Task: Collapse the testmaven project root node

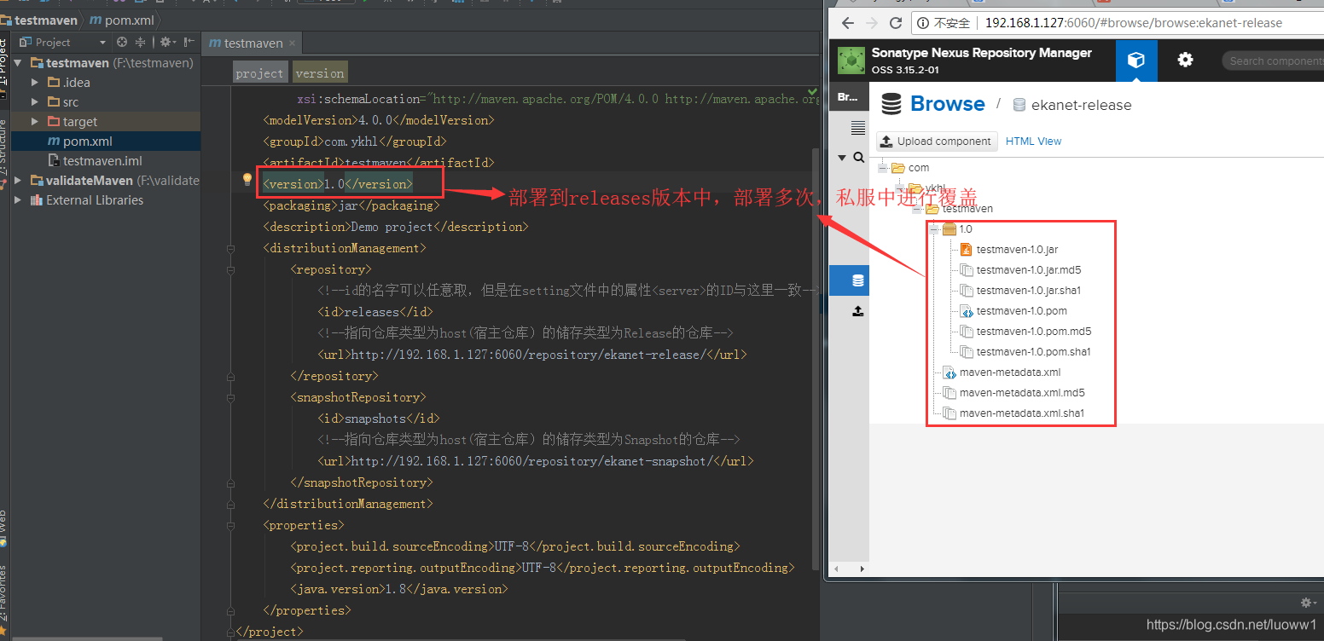Action: pyautogui.click(x=18, y=63)
